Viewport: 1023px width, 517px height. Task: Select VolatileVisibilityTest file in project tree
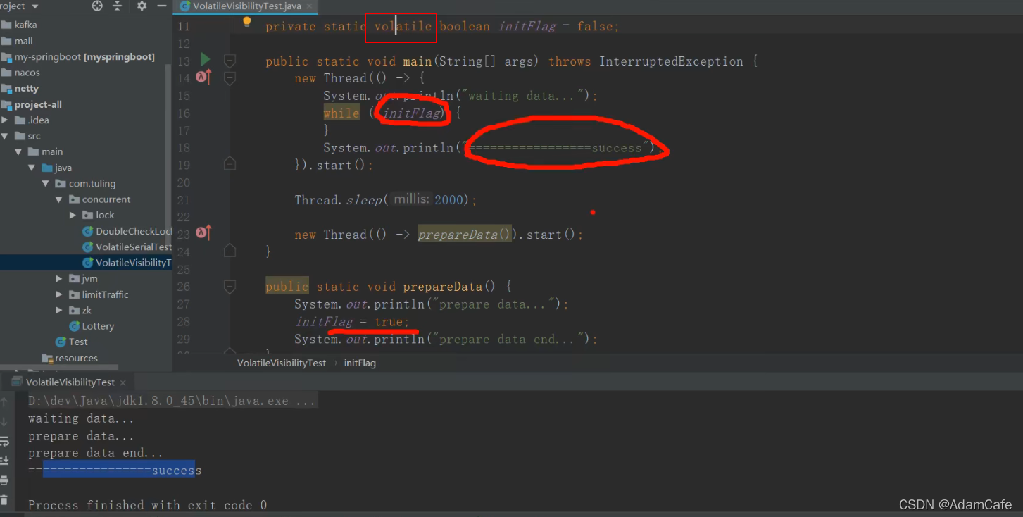pyautogui.click(x=86, y=263)
